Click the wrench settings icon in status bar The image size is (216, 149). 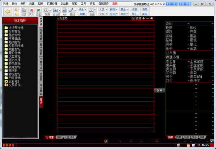212,141
